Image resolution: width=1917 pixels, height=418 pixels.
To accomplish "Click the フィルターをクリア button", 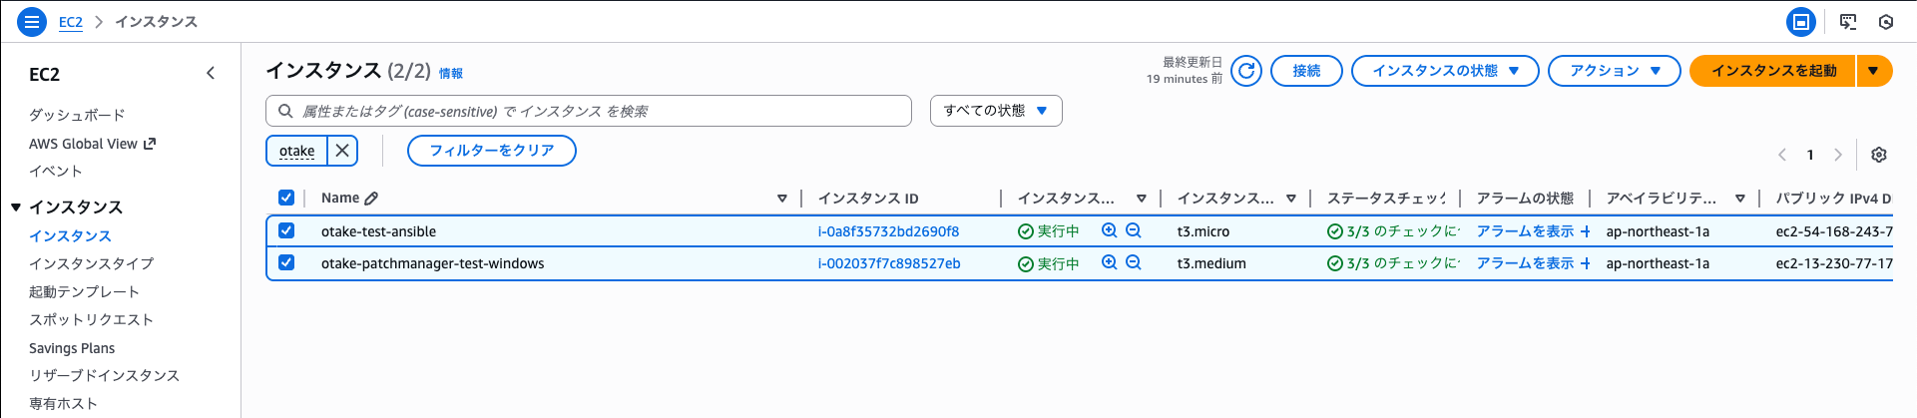I will (491, 151).
